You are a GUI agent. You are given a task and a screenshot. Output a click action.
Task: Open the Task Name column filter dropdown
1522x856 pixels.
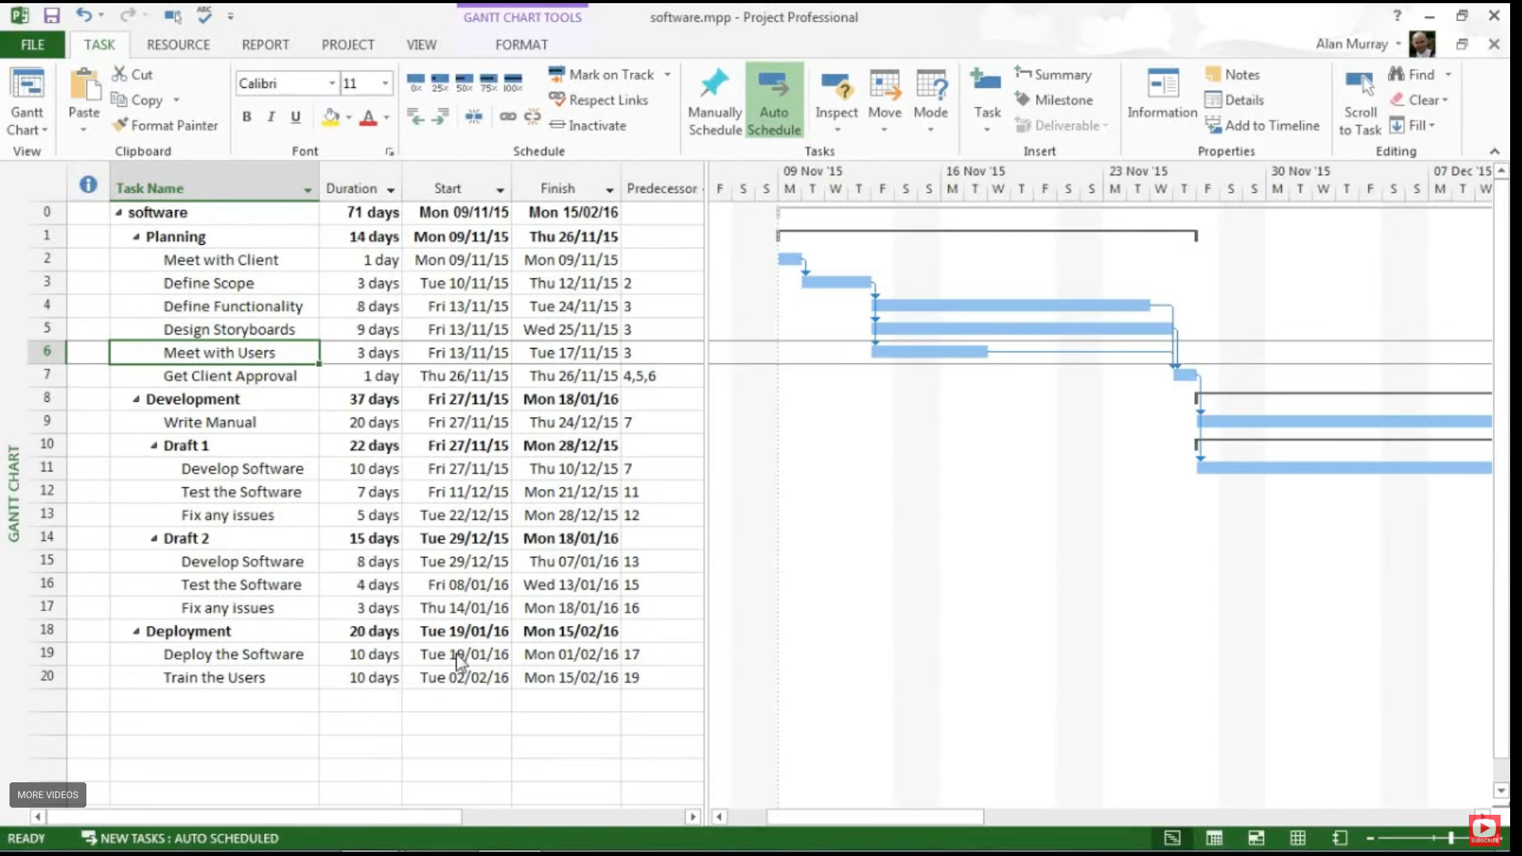click(x=308, y=189)
